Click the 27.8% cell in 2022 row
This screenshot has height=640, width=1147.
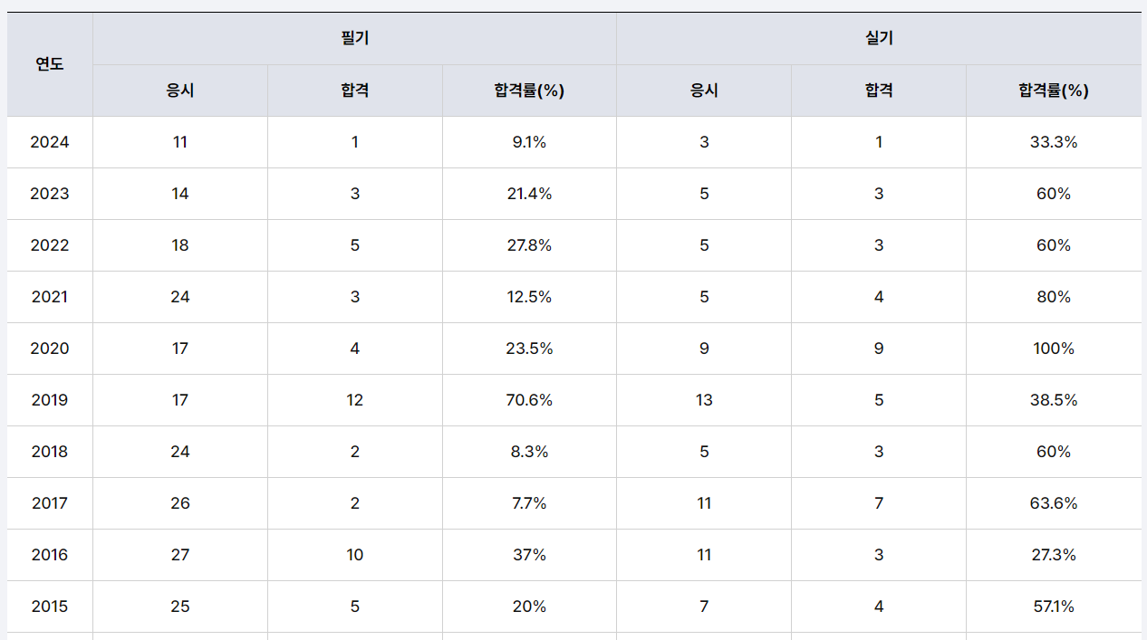coord(529,245)
